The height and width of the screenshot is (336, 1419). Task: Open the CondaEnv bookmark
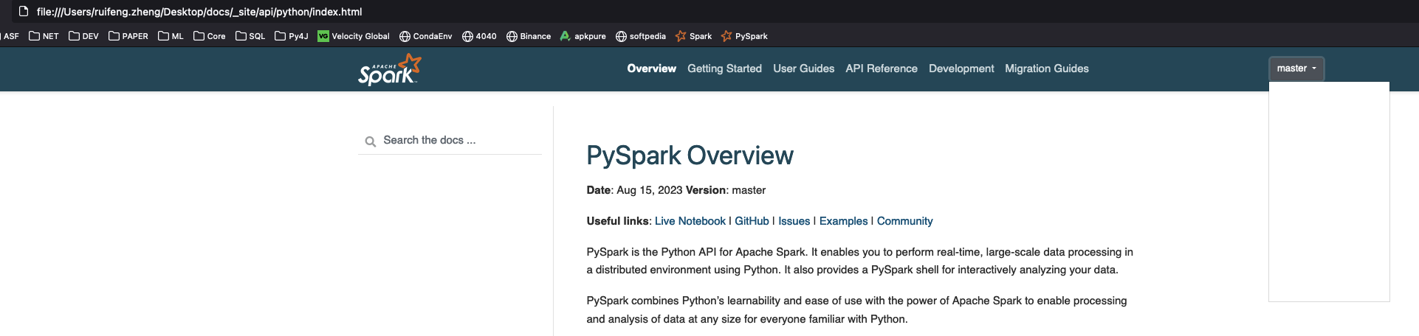[426, 36]
